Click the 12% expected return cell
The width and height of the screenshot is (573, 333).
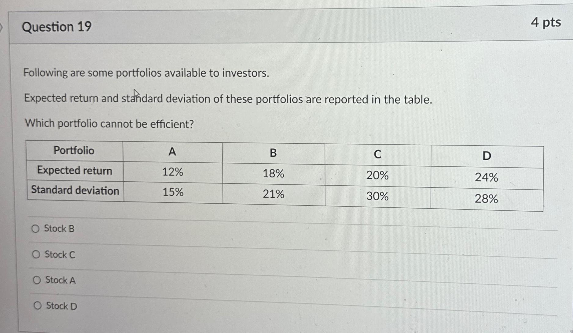tap(173, 172)
